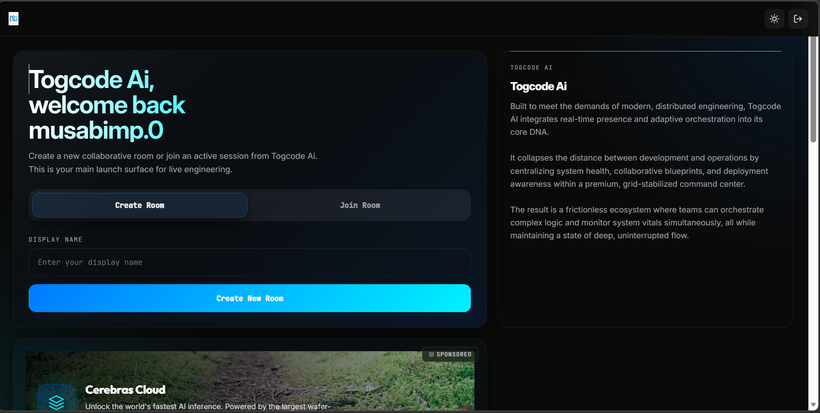Image resolution: width=820 pixels, height=413 pixels.
Task: Click the Togcode Ai logo
Action: pyautogui.click(x=13, y=18)
